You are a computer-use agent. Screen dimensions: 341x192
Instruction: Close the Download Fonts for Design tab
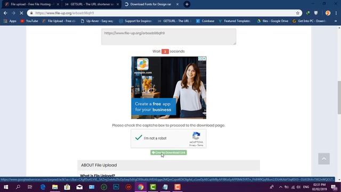tap(177, 4)
